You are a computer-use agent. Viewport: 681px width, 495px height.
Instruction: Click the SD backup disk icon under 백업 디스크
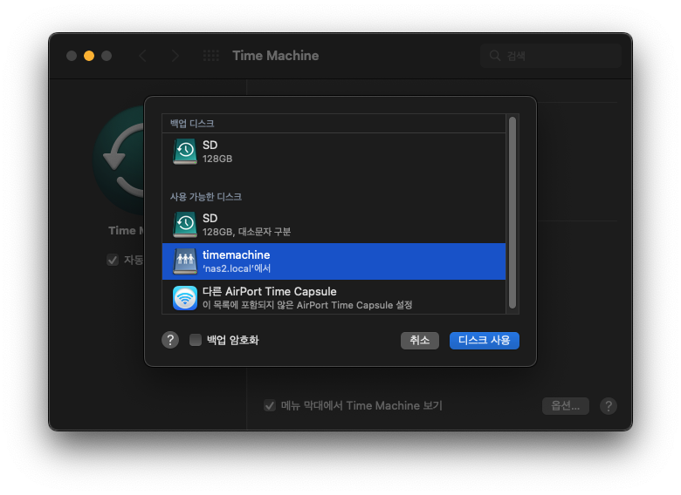click(x=185, y=152)
